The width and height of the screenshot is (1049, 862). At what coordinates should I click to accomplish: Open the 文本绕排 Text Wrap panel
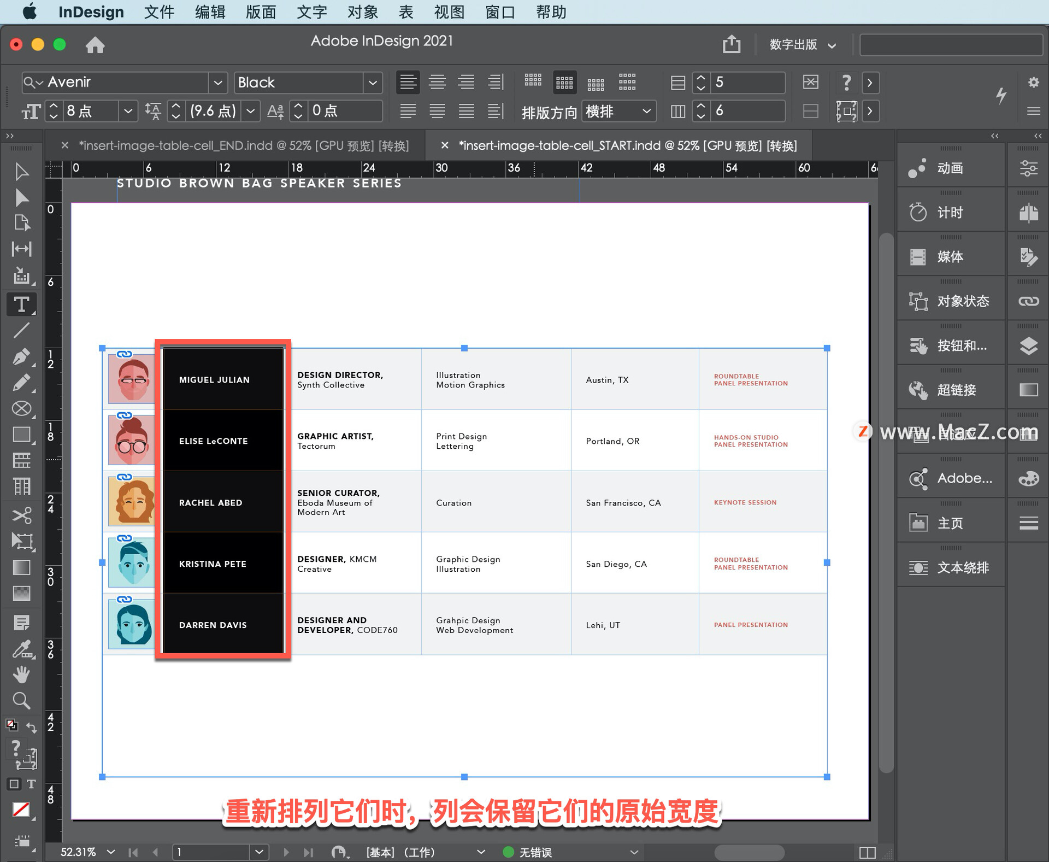(x=952, y=566)
